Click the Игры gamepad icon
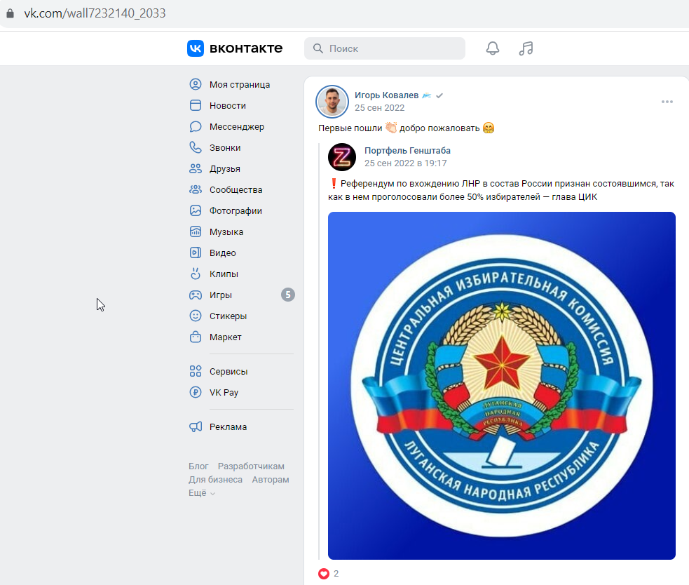689x585 pixels. pyautogui.click(x=196, y=295)
